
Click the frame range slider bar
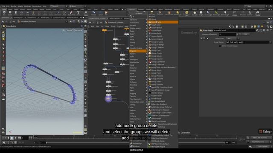[x=135, y=143]
